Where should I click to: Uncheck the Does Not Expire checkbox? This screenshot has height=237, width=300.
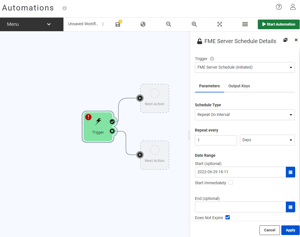228,217
